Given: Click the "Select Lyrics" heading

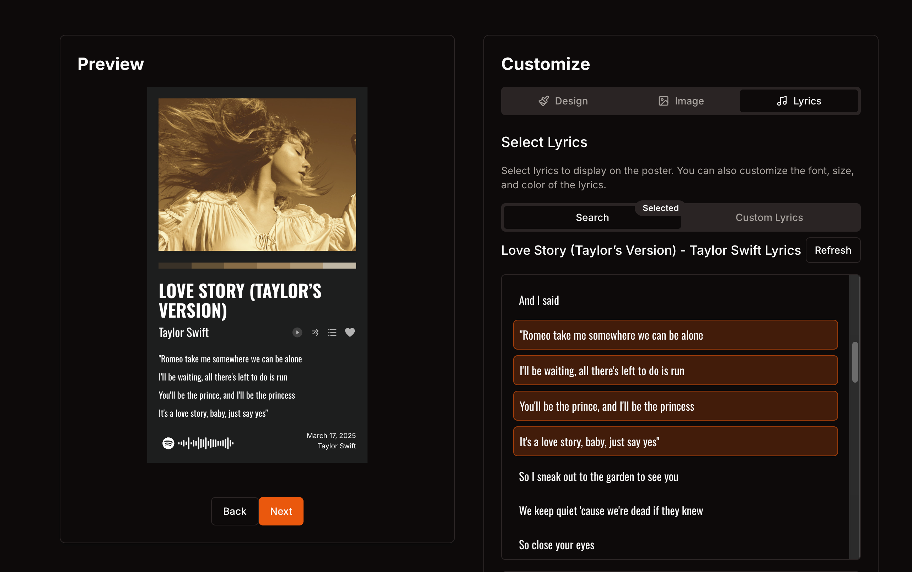Looking at the screenshot, I should tap(544, 142).
